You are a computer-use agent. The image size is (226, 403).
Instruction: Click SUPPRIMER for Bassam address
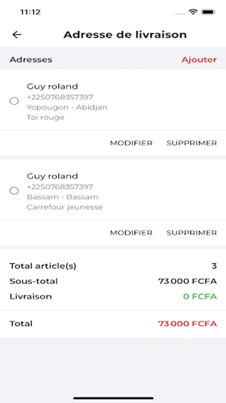pos(192,232)
